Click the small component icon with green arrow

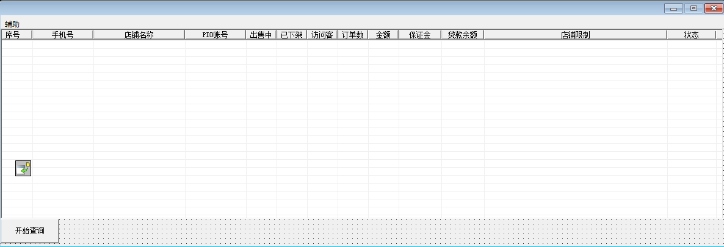[23, 168]
